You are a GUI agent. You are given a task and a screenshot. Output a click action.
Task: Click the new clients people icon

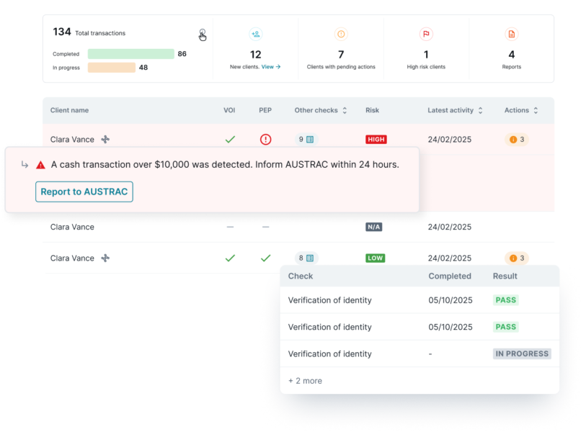pos(255,34)
